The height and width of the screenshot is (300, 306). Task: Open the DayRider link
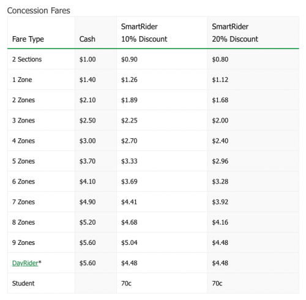point(25,263)
